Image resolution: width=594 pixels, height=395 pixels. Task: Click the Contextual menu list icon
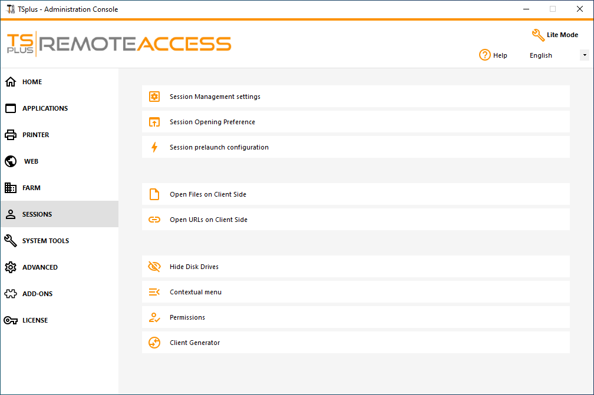pos(154,291)
